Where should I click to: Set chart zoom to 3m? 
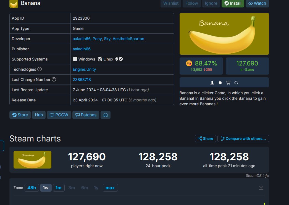(x=72, y=188)
